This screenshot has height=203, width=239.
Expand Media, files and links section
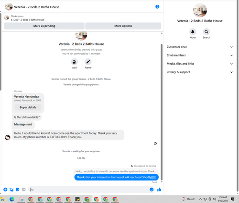pyautogui.click(x=200, y=64)
